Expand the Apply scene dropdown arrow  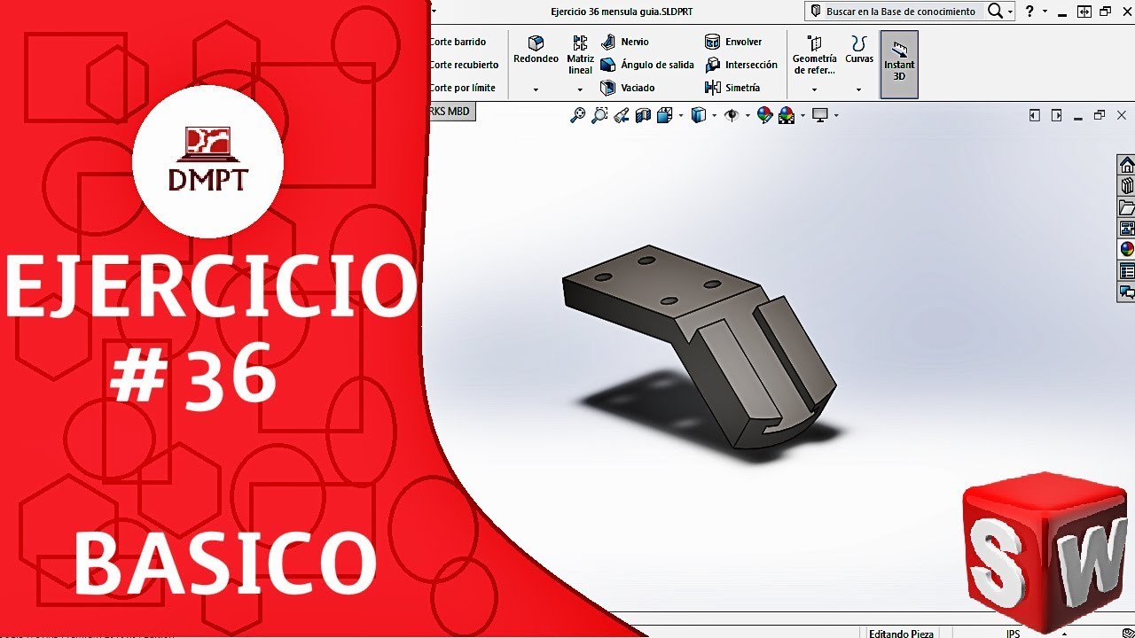pyautogui.click(x=802, y=115)
